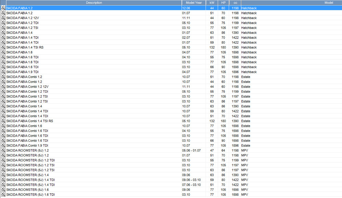Screen dimensions: 342x198
Task: Open the details icon for SKODA ROOMSTER (5J) 1.6 TDI
Action: point(3,194)
